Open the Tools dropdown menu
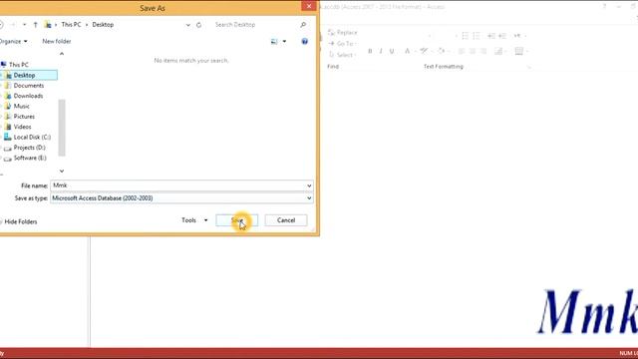The image size is (638, 359). 194,220
